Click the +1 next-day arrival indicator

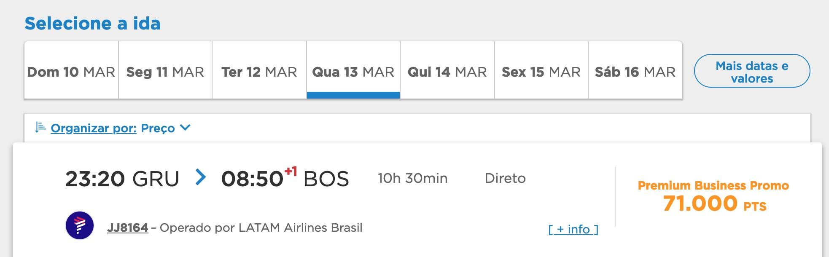pyautogui.click(x=291, y=171)
